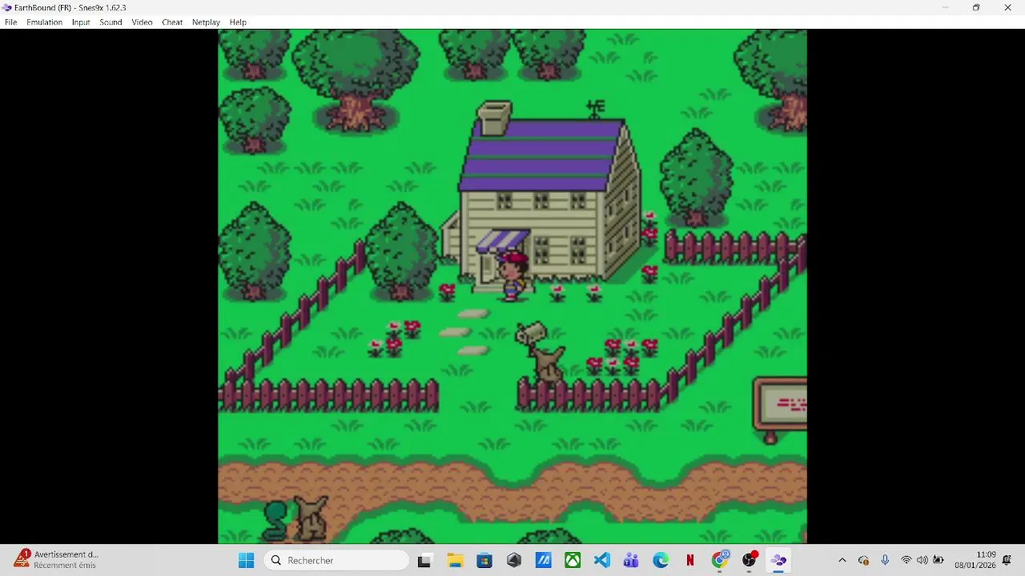The height and width of the screenshot is (576, 1025).
Task: Open the Emulation menu
Action: [44, 22]
